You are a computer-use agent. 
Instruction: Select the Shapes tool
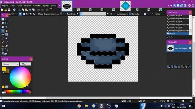pyautogui.click(x=5, y=54)
